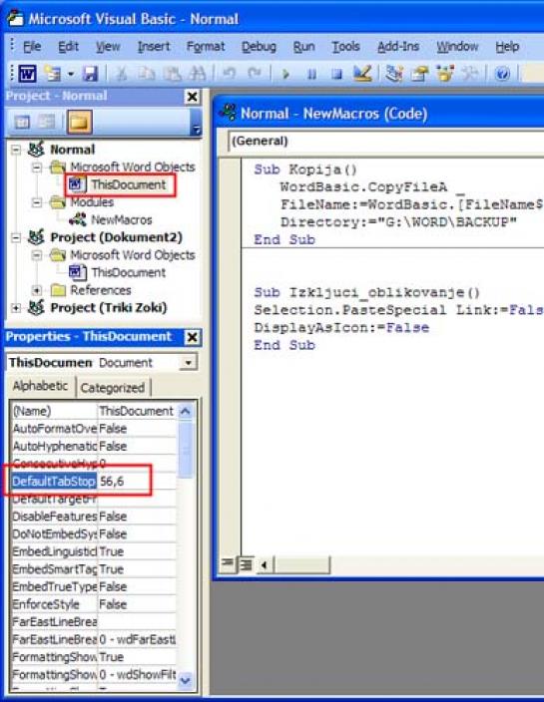This screenshot has width=544, height=702.
Task: Open Properties Window from the toolbar icon
Action: [x=420, y=73]
